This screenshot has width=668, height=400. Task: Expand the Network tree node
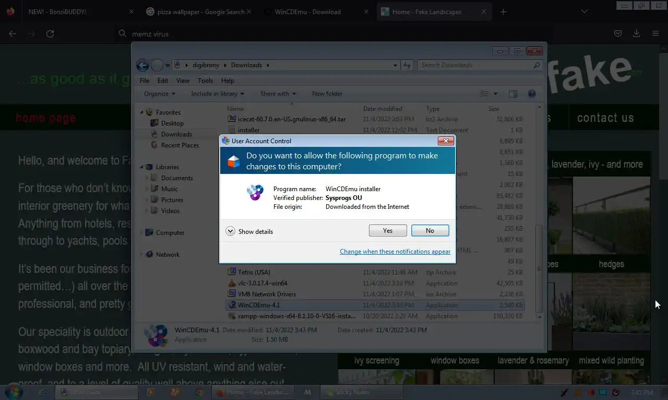point(141,254)
